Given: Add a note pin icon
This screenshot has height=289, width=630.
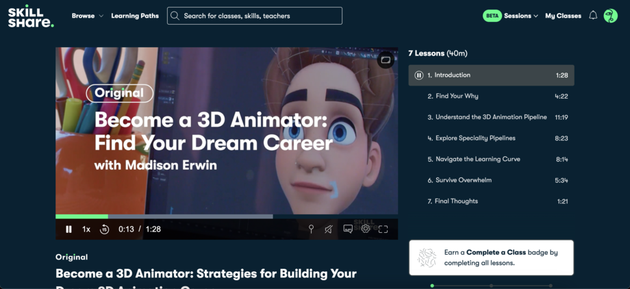Looking at the screenshot, I should tap(311, 229).
